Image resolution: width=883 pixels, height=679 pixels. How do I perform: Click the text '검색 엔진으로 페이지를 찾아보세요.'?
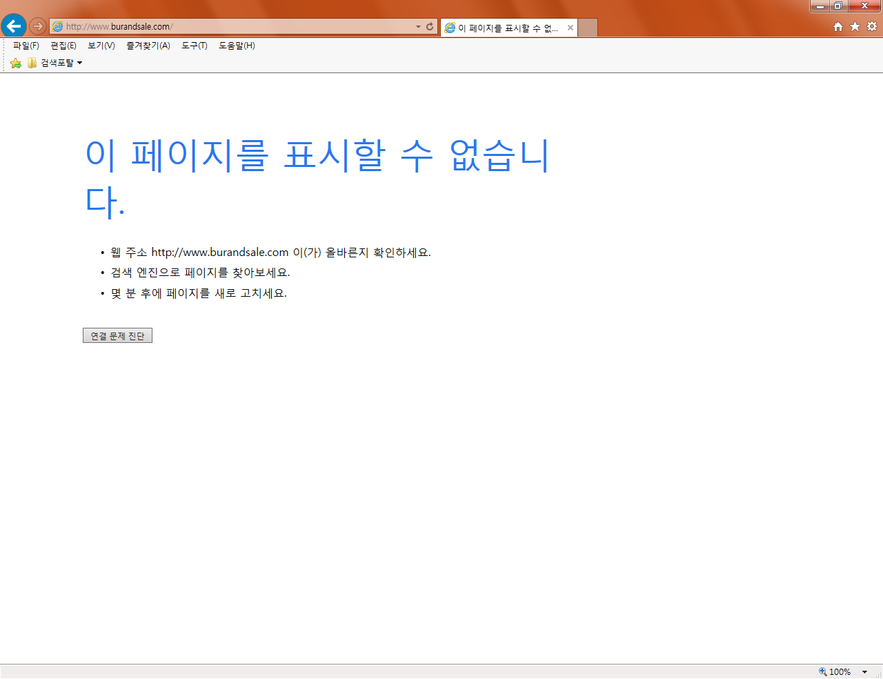point(200,273)
